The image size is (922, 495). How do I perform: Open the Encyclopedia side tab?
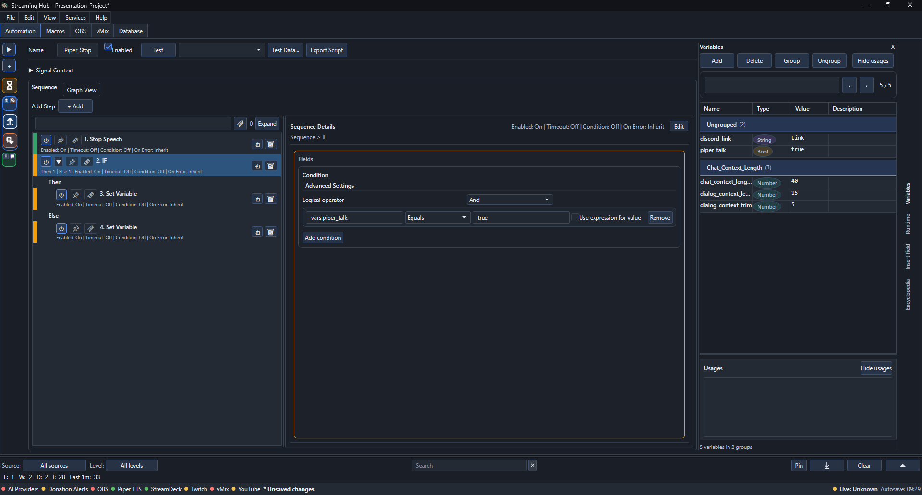tap(908, 295)
